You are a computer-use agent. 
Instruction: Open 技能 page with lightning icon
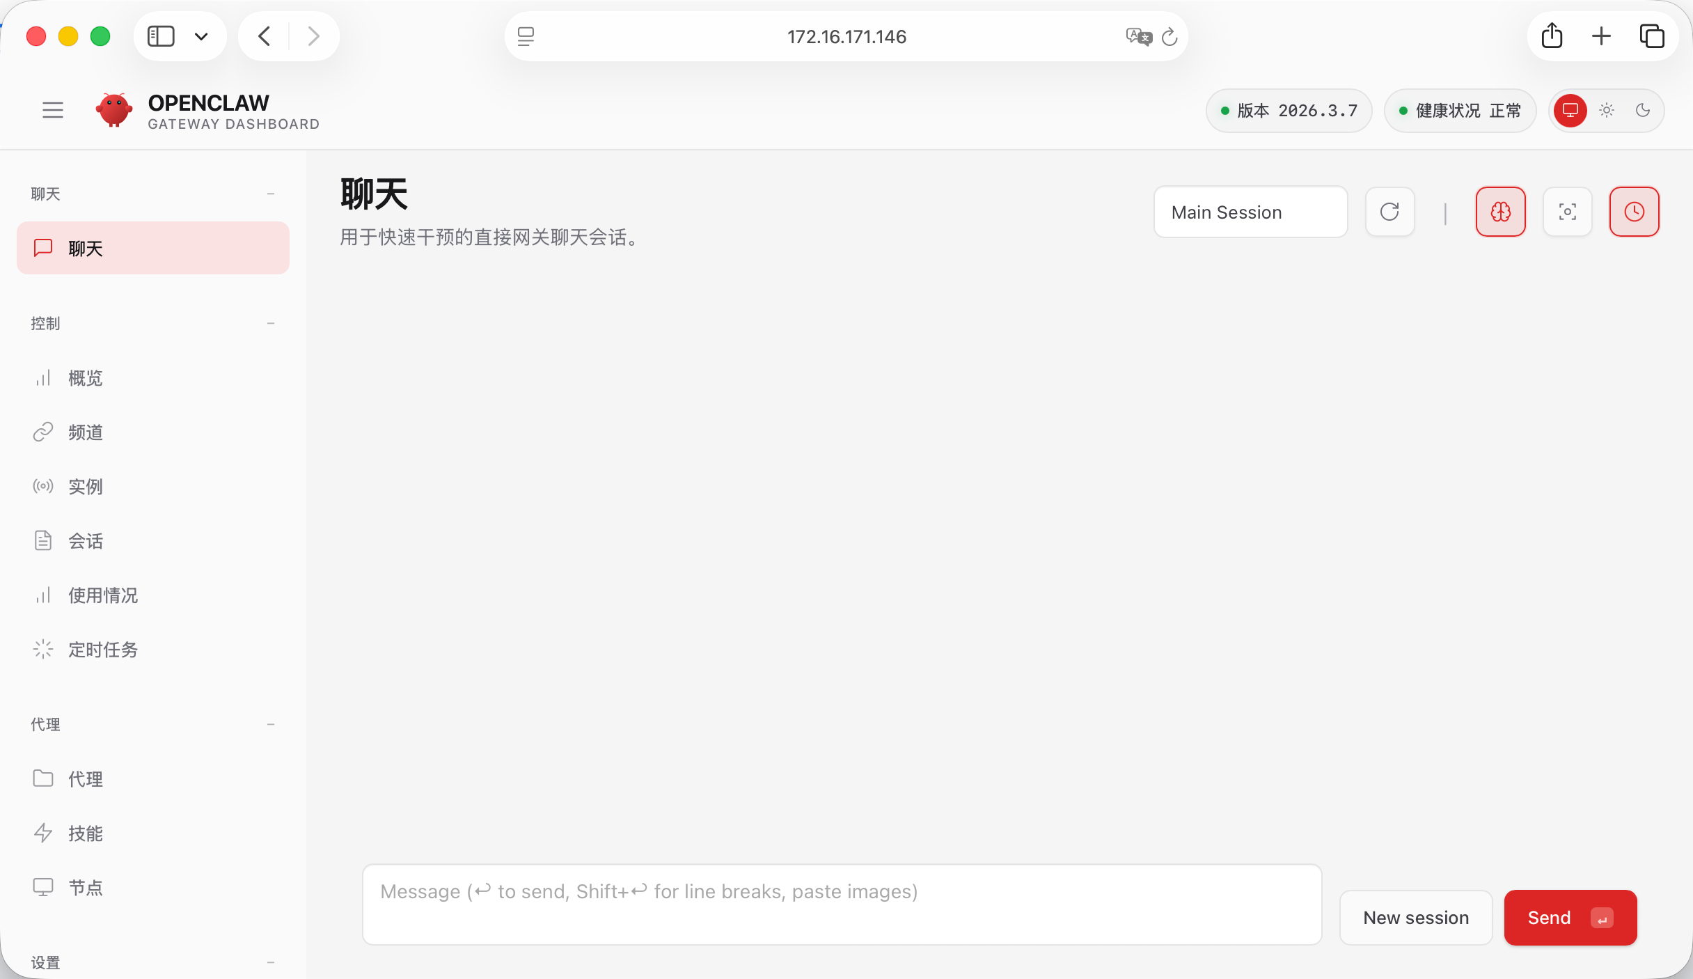coord(85,833)
